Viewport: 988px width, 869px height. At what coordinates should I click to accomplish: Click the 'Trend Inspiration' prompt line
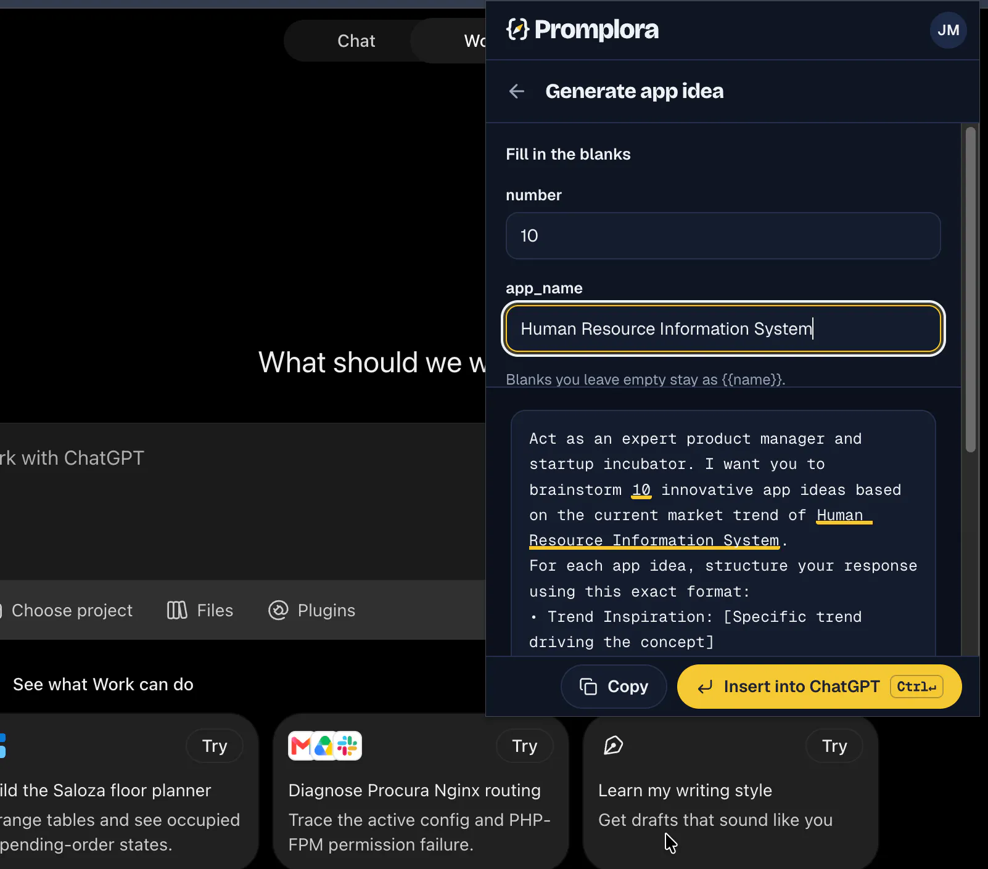click(x=695, y=617)
